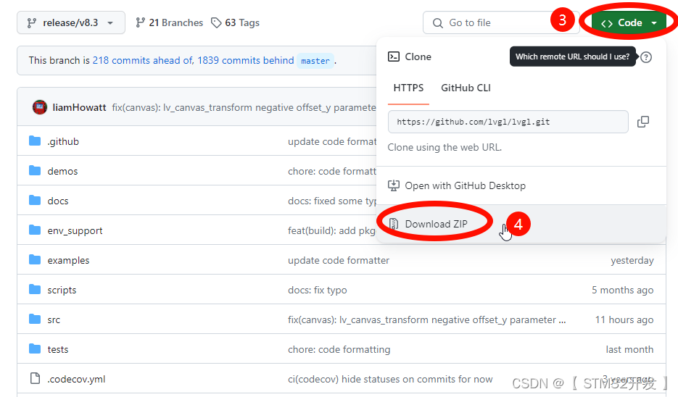The height and width of the screenshot is (397, 678).
Task: Open the env_support folder
Action: click(x=75, y=230)
